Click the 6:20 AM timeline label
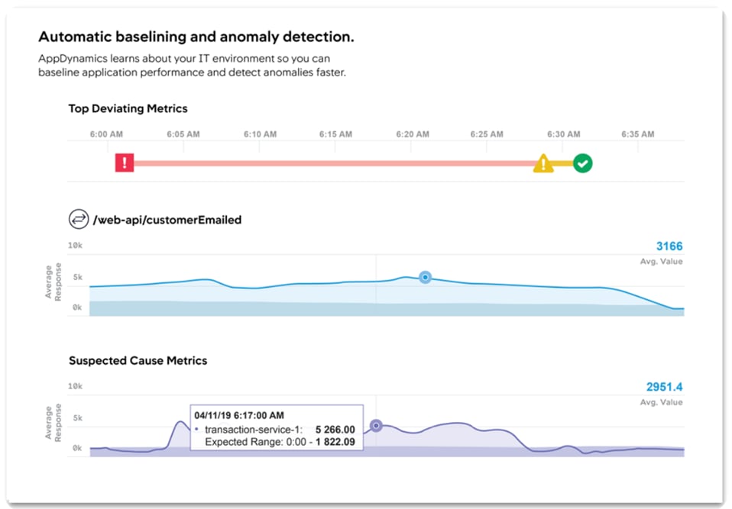The image size is (732, 509). point(412,134)
